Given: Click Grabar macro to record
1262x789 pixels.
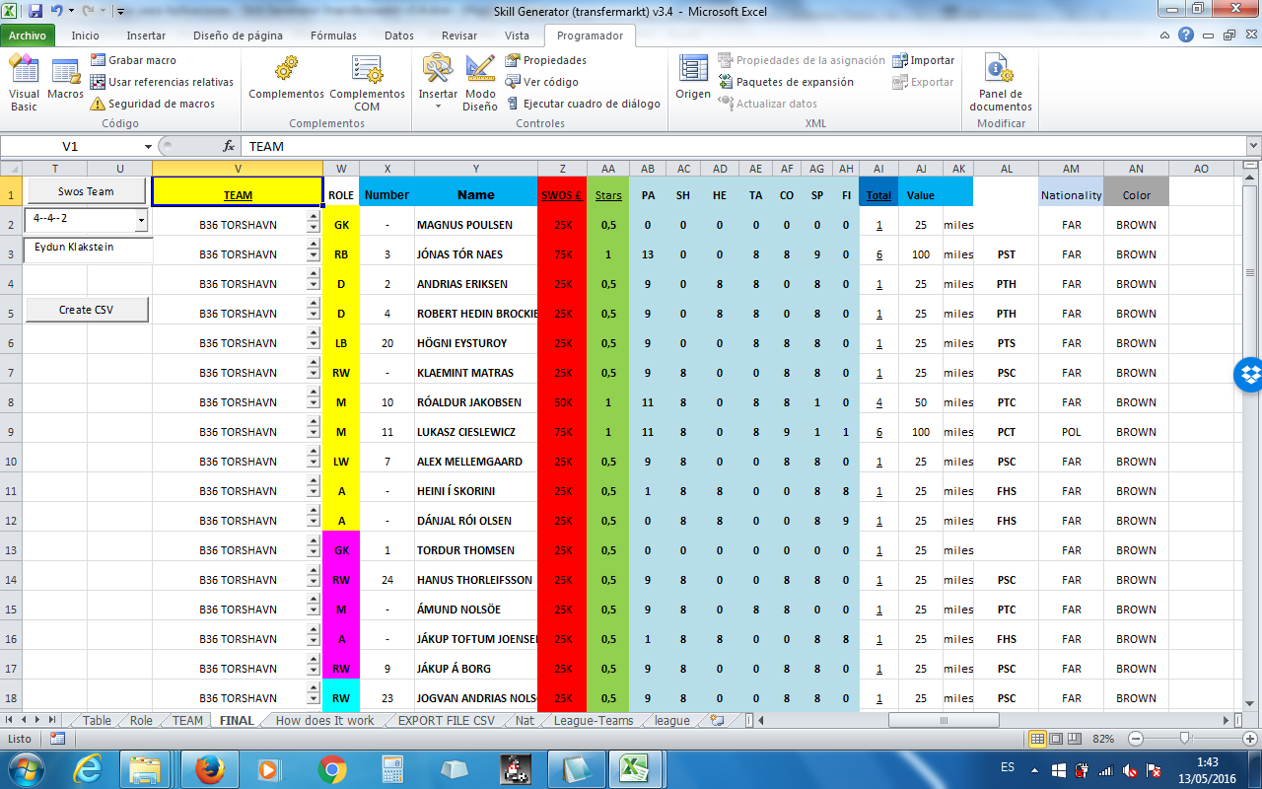Looking at the screenshot, I should pos(141,60).
